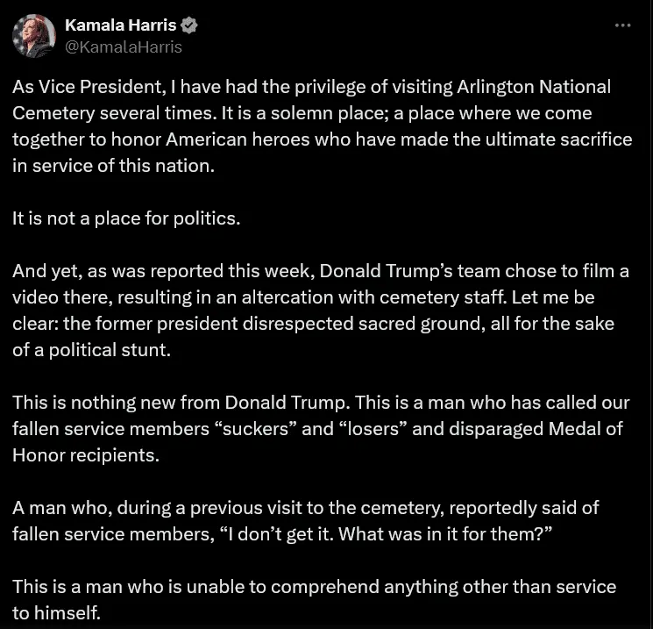Click the paragraph beginning "And yet, as was reported"

320,311
